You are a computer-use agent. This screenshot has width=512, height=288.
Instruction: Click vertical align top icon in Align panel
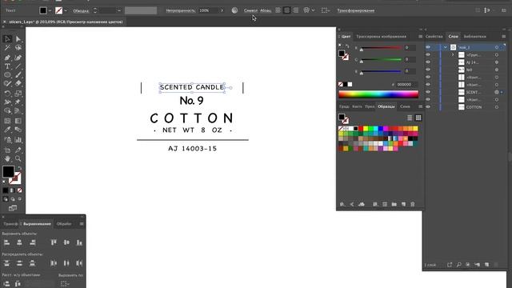click(54, 242)
